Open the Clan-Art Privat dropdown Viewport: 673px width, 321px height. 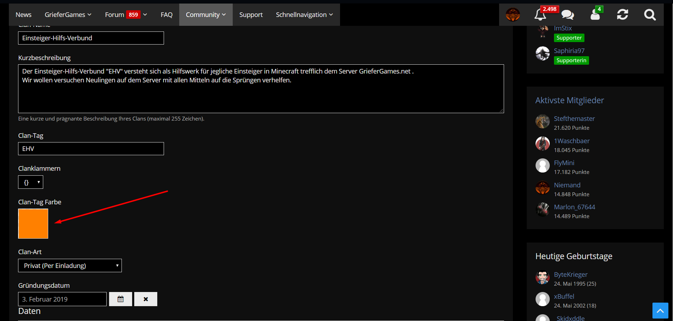[x=70, y=265]
